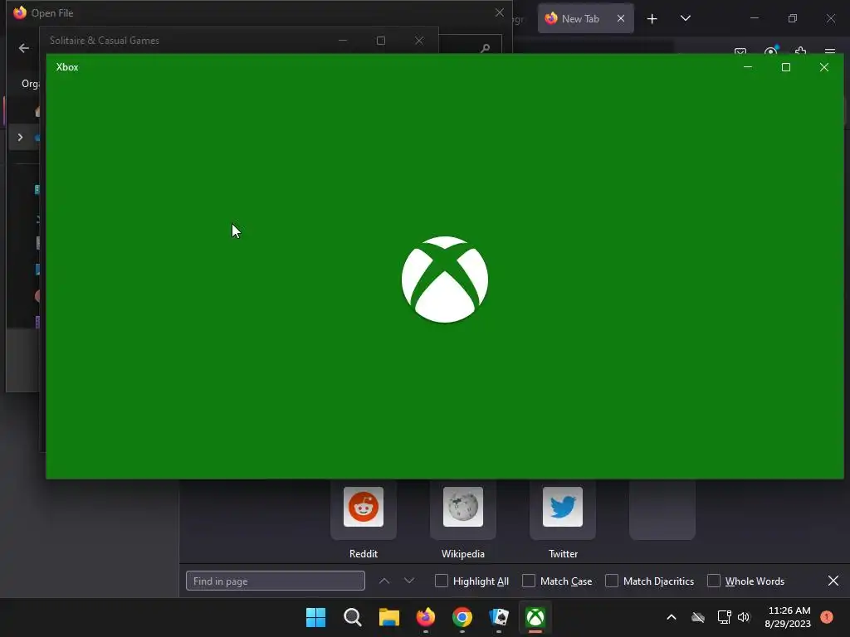Open network settings tray icon
850x637 pixels.
pyautogui.click(x=724, y=617)
